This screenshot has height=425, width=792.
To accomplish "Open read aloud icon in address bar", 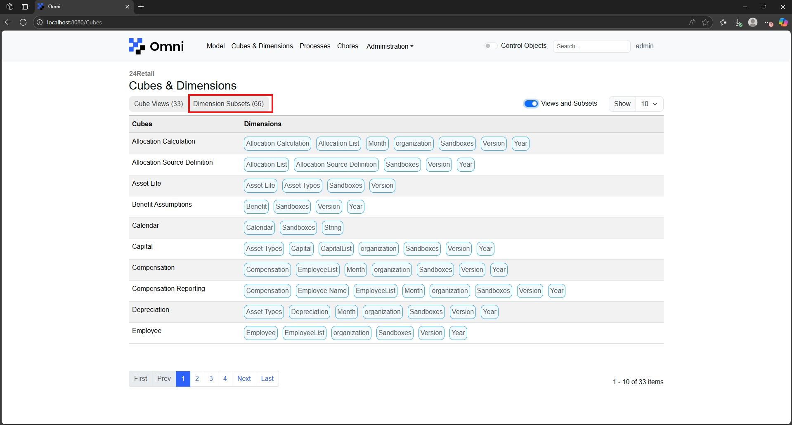I will (x=692, y=22).
